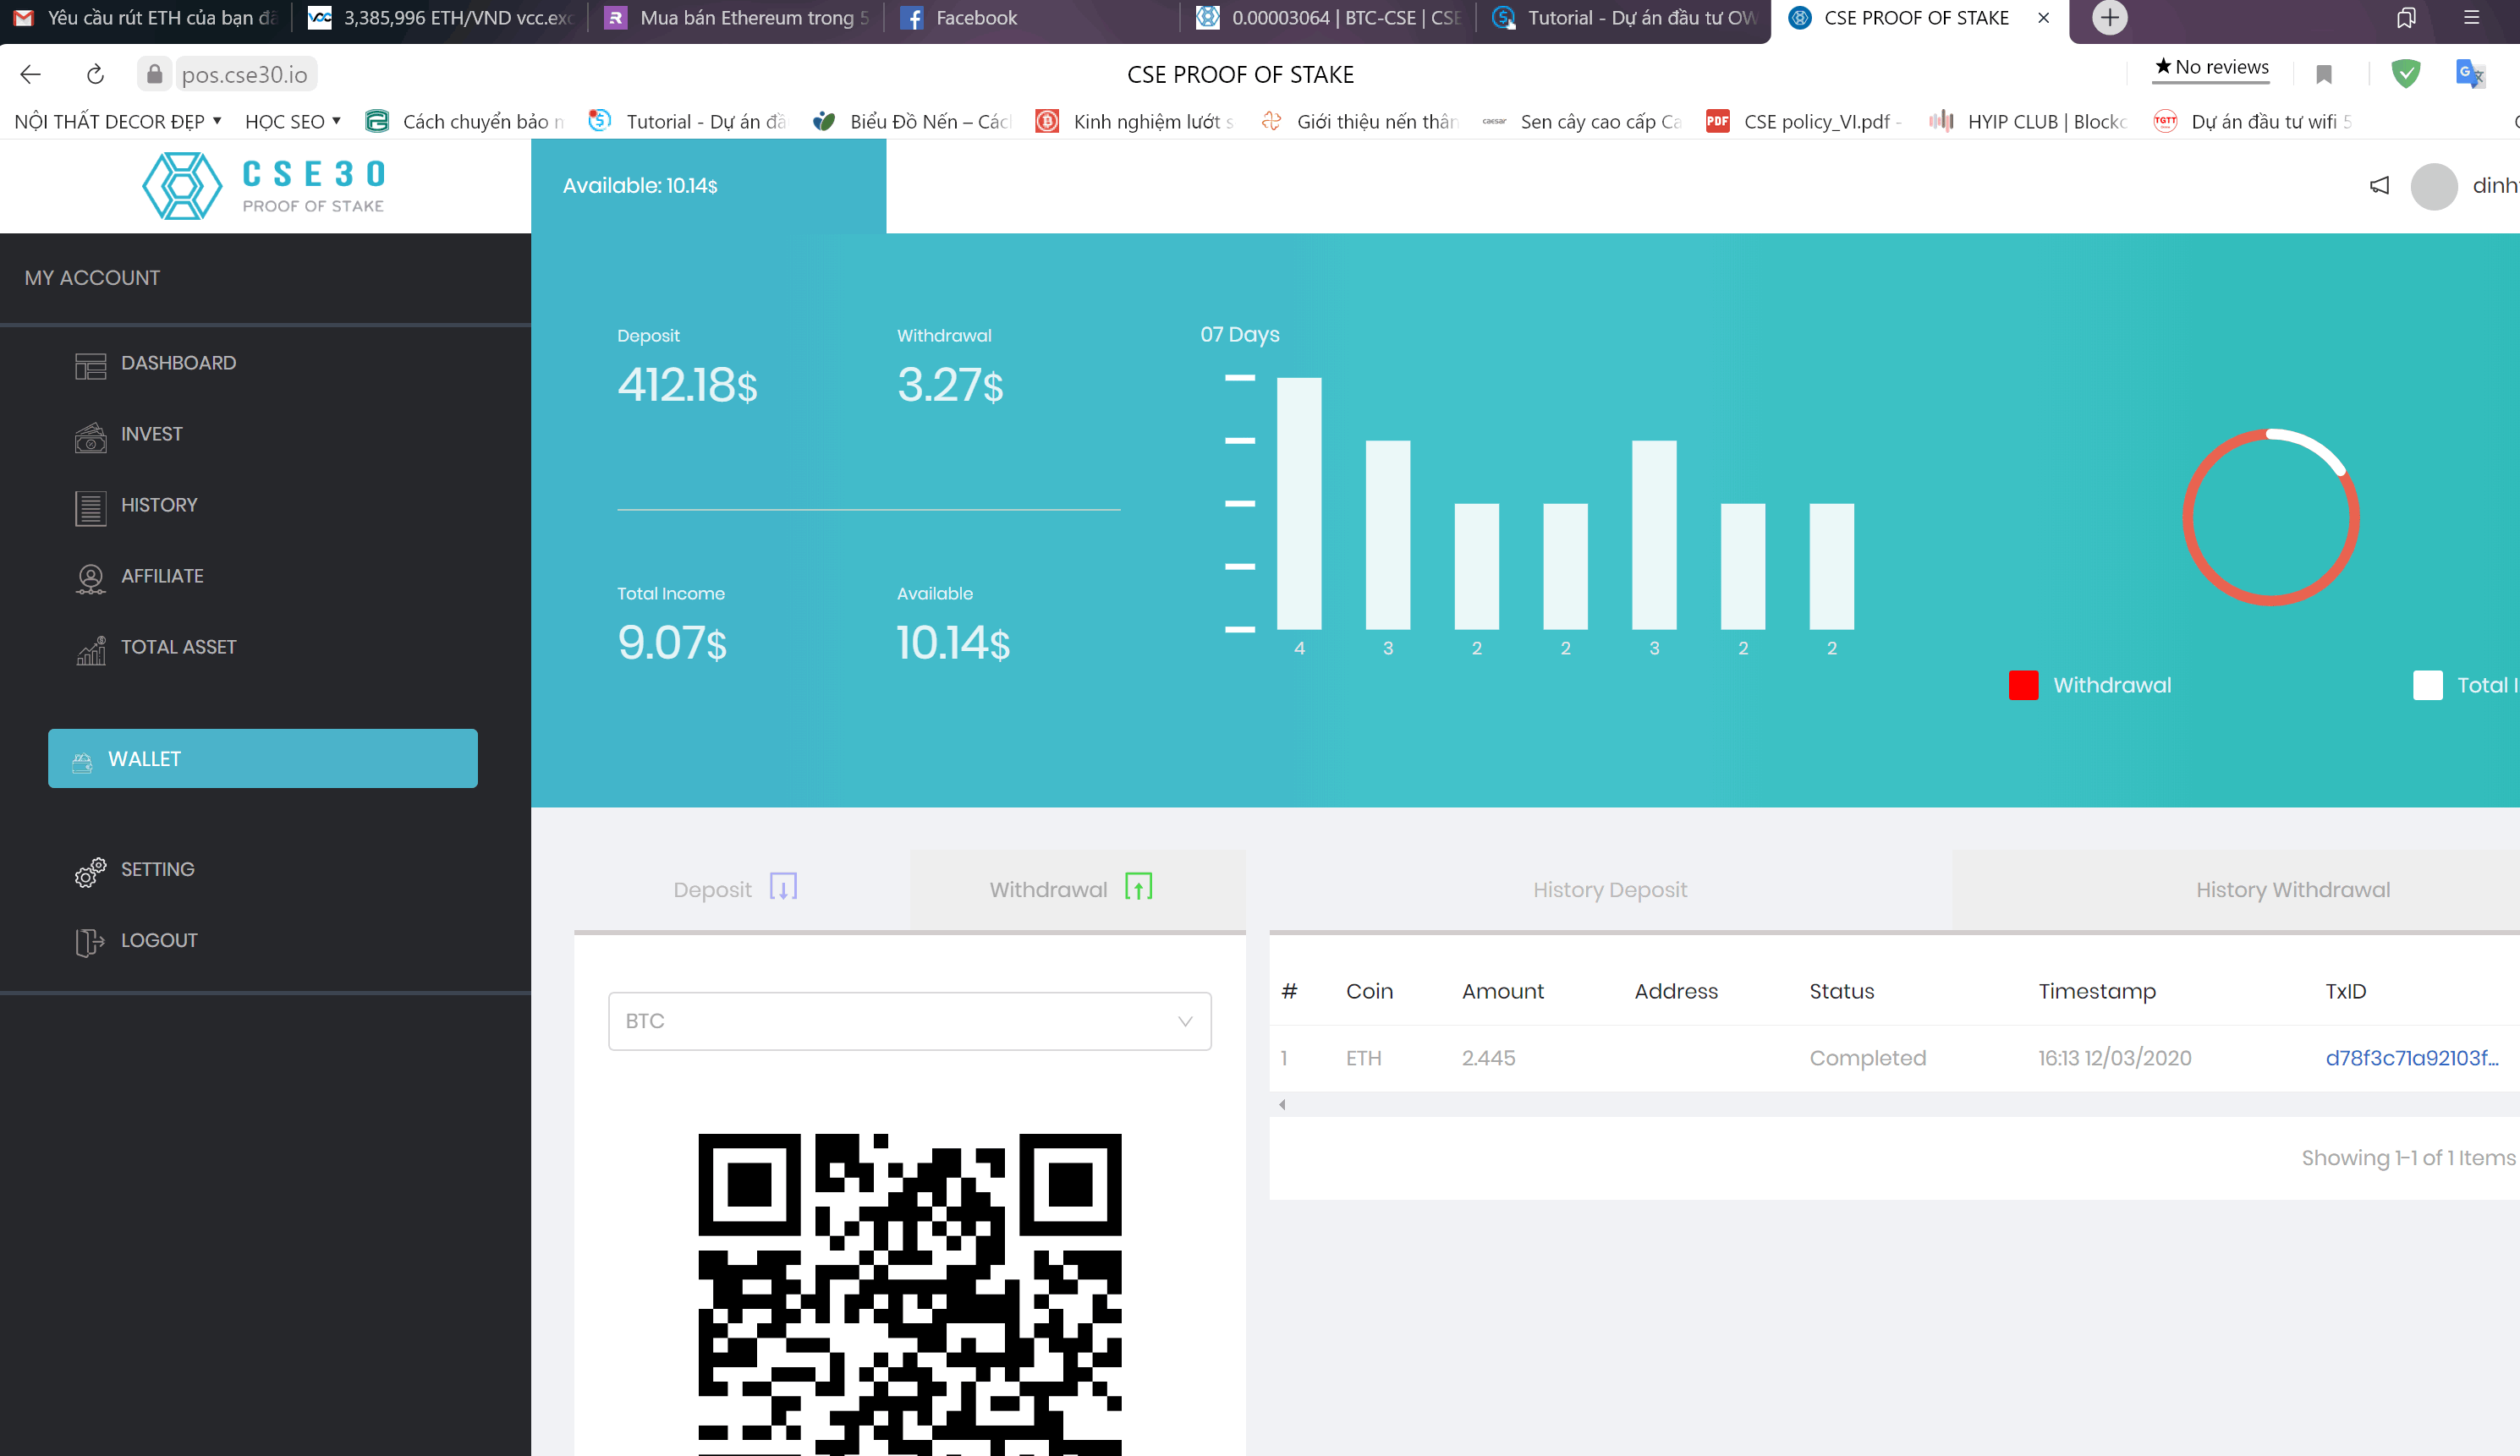The width and height of the screenshot is (2520, 1456).
Task: Open HỌC SEO bookmark folder dropdown
Action: pyautogui.click(x=293, y=121)
